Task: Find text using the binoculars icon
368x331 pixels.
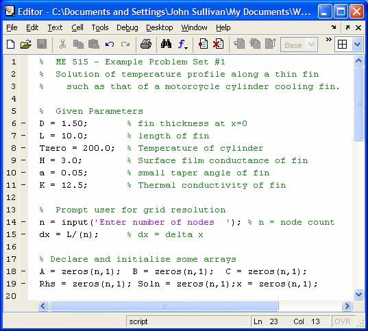Action: [x=166, y=44]
